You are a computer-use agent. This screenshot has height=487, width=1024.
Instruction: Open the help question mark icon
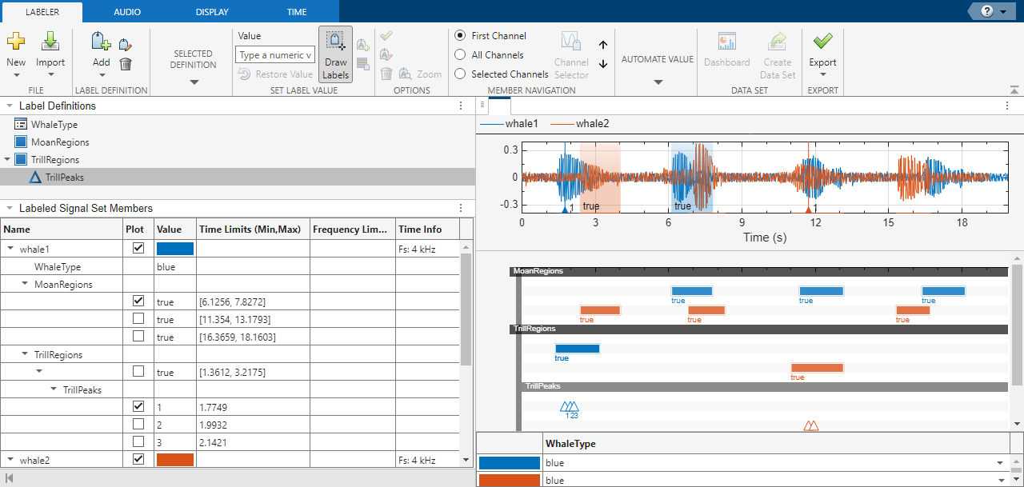point(986,11)
